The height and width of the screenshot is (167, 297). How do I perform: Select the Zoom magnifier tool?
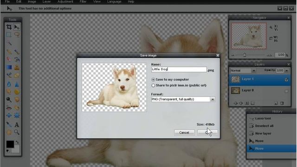pyautogui.click(x=17, y=132)
